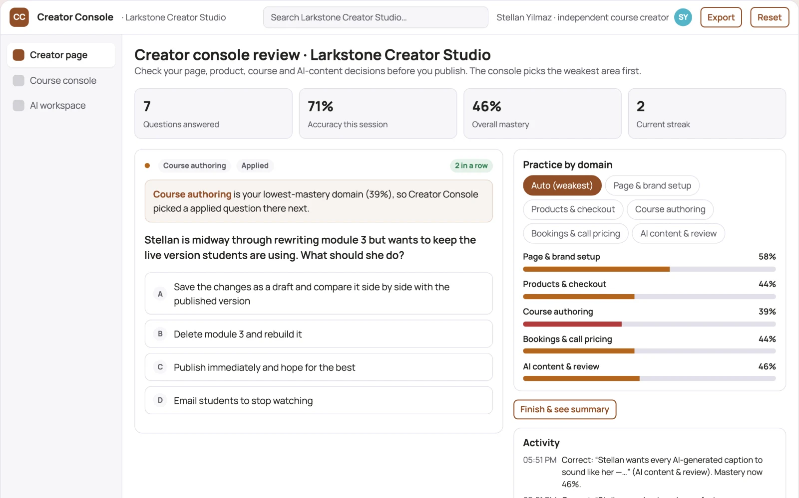Switch to AI workspace
This screenshot has height=498, width=799.
61,105
